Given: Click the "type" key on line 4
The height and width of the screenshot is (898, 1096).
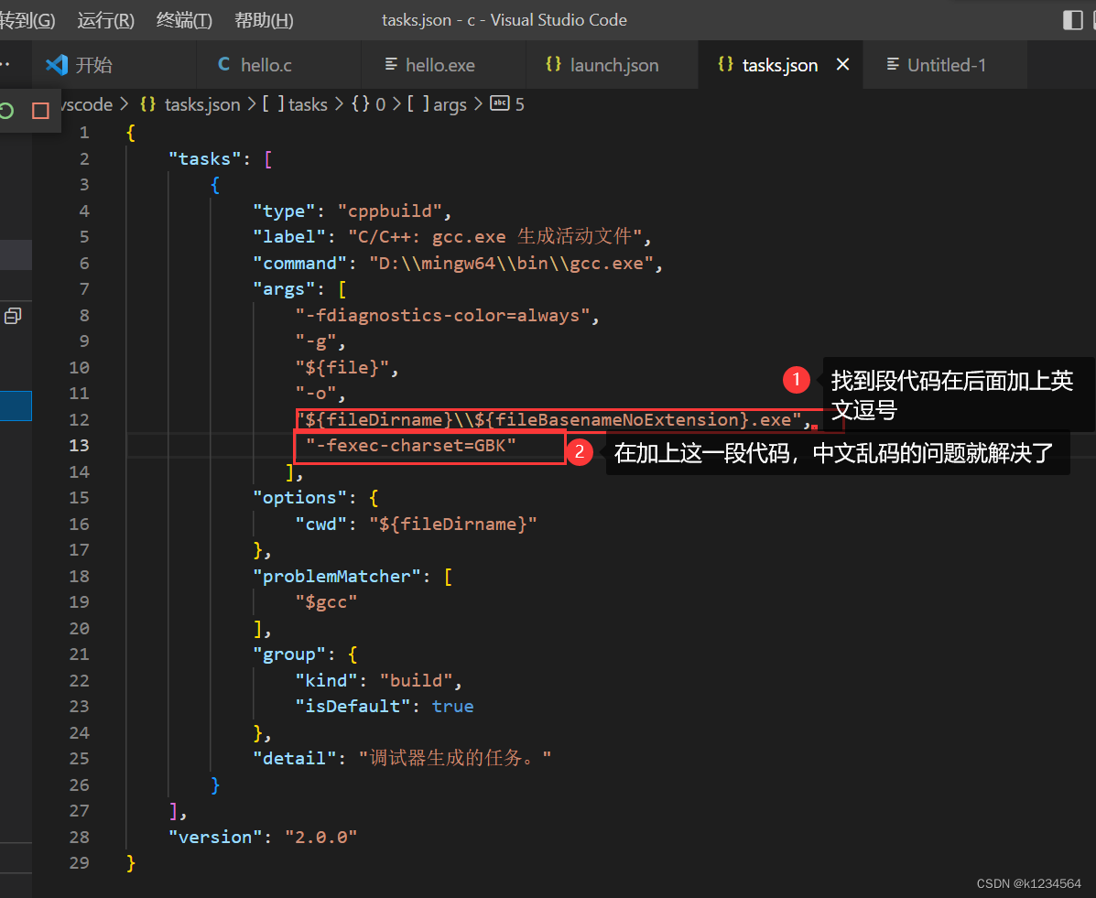Looking at the screenshot, I should (x=284, y=211).
